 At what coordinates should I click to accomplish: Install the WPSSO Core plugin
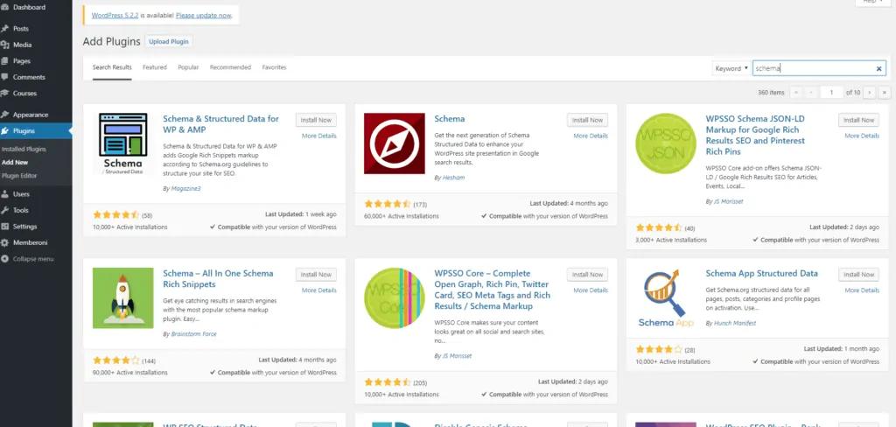587,275
